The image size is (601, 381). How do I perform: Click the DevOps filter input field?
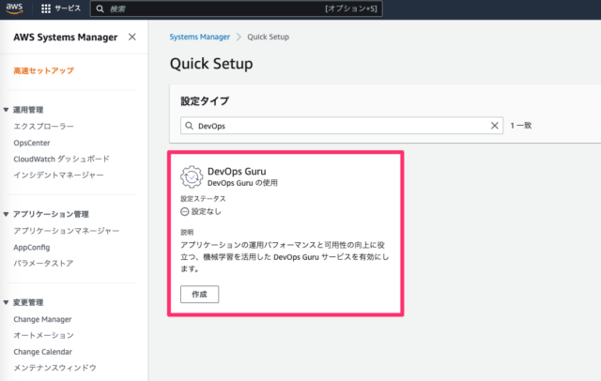[x=342, y=126]
